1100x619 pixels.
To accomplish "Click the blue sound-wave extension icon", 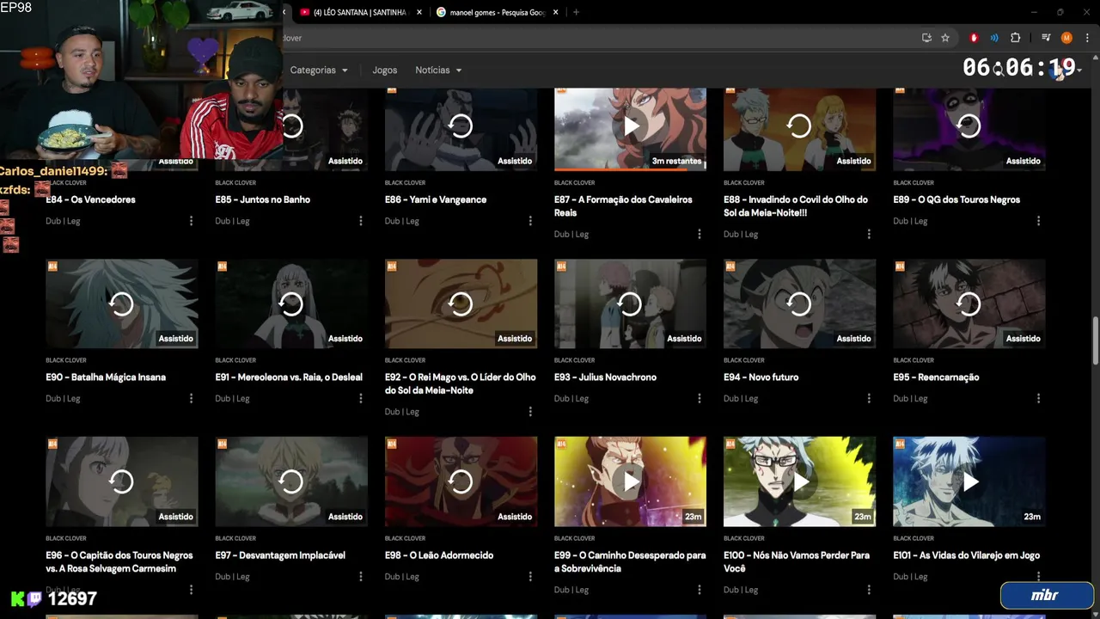I will point(994,38).
